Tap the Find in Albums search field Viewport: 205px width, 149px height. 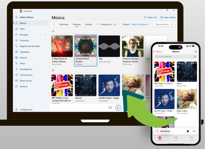pos(176,56)
